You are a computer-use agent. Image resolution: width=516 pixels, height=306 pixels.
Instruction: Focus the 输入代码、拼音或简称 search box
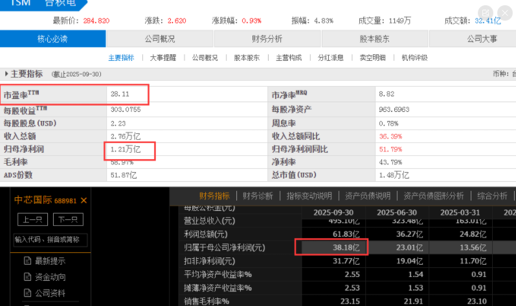[x=50, y=239]
